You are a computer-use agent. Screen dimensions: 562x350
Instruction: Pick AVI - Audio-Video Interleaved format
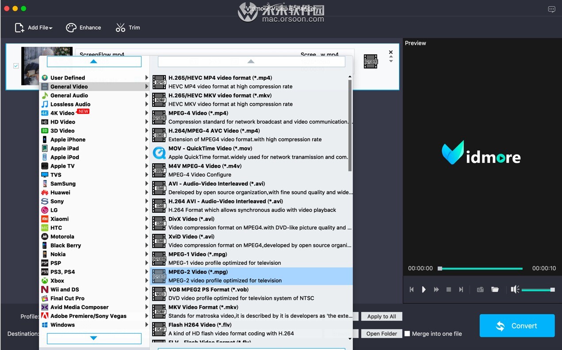click(251, 188)
